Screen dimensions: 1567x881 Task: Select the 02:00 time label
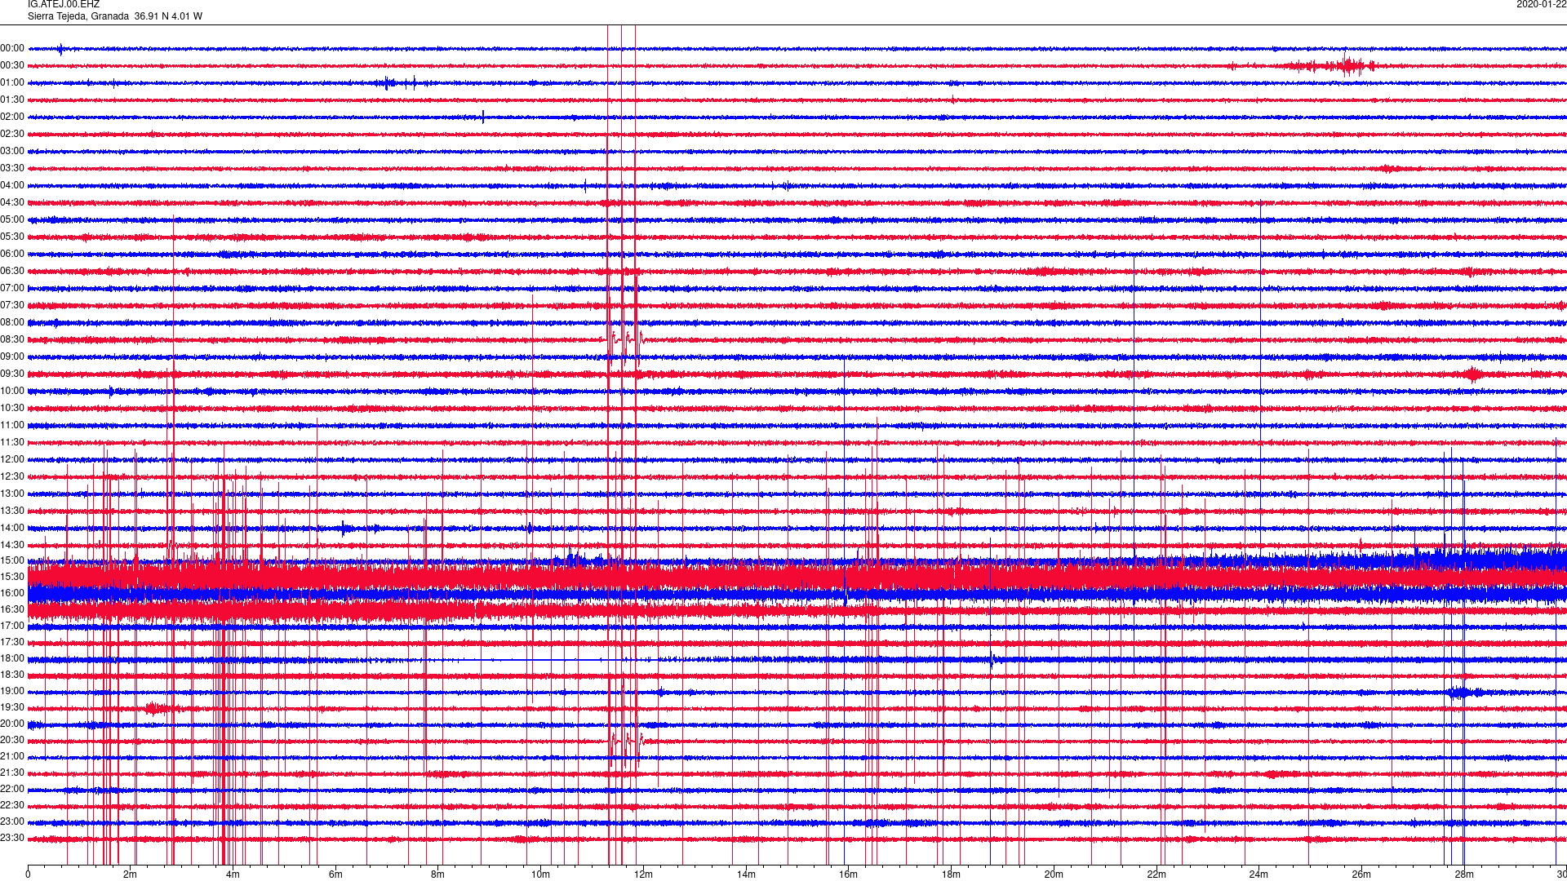coord(12,117)
